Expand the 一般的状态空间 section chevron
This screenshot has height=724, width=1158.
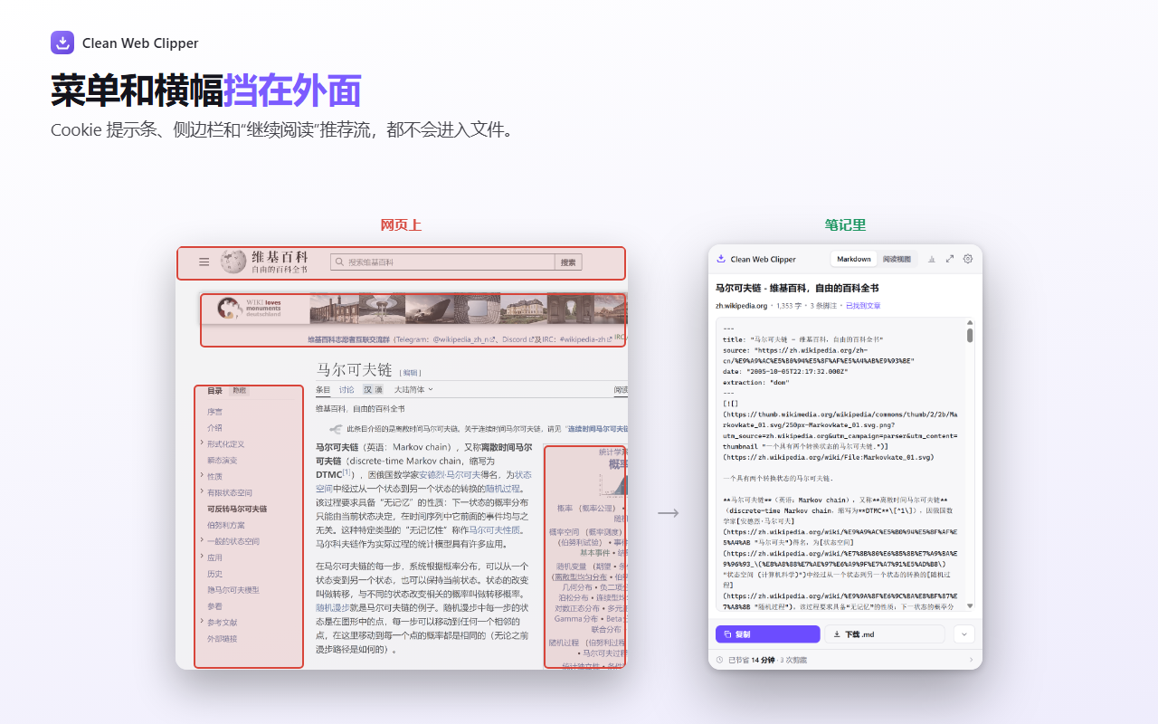pos(201,541)
